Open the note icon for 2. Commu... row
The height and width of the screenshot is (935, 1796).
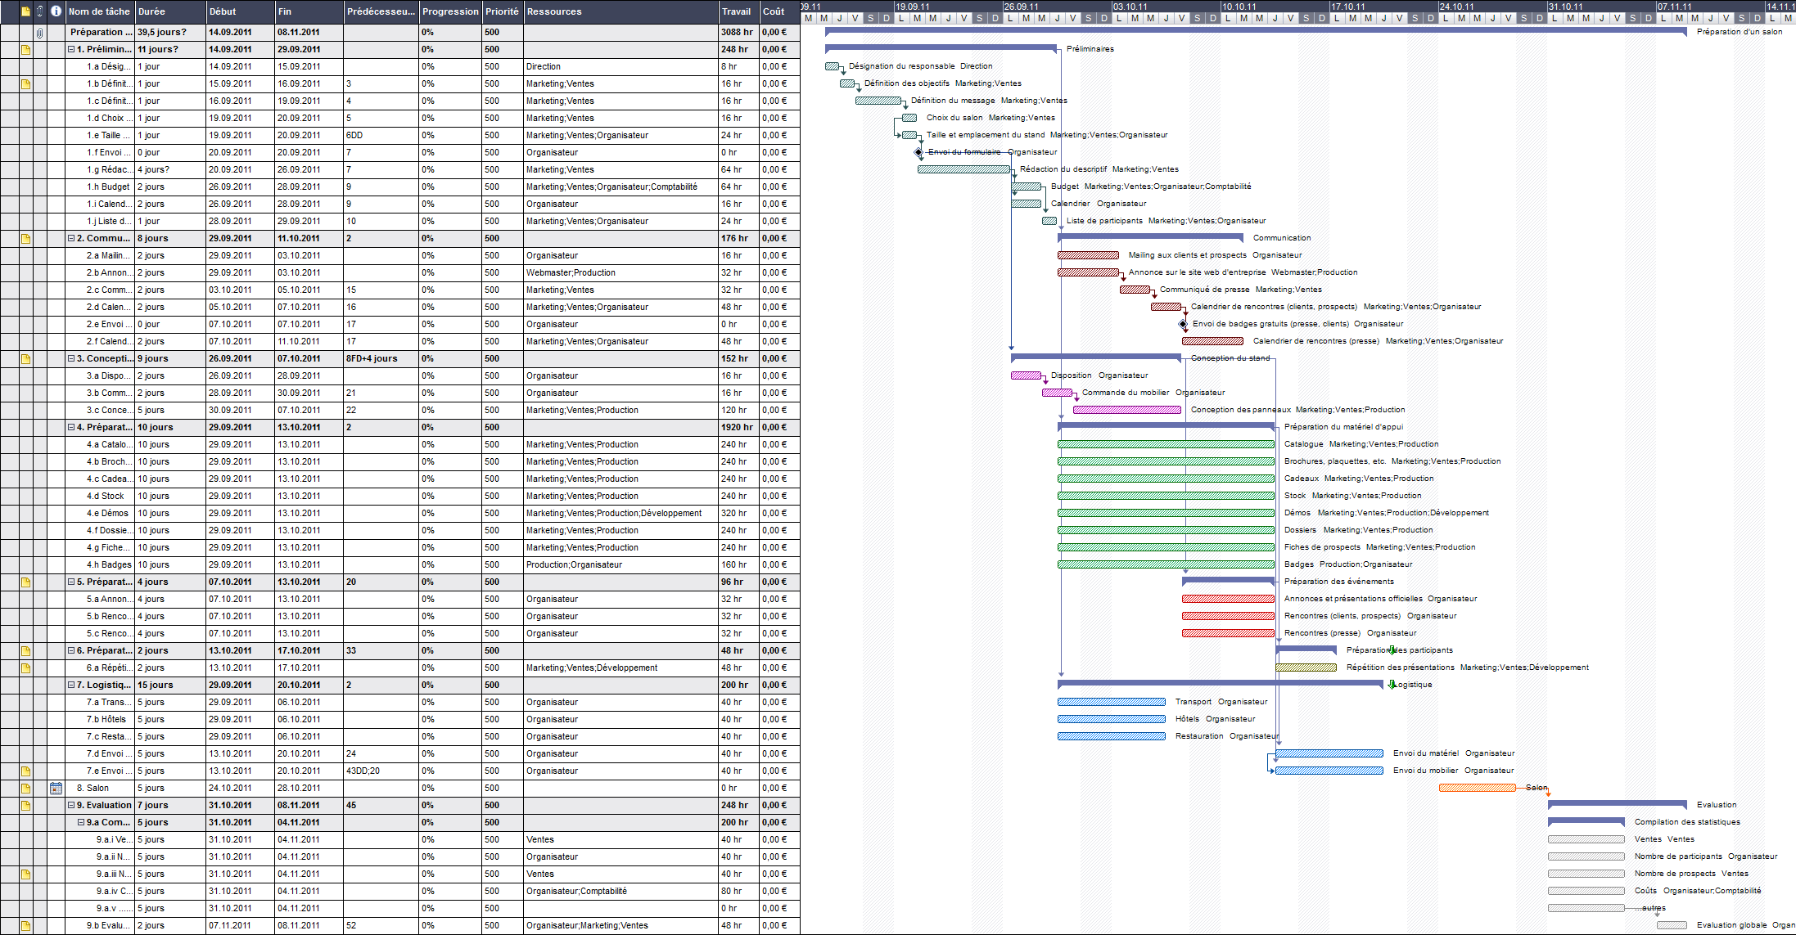[25, 239]
